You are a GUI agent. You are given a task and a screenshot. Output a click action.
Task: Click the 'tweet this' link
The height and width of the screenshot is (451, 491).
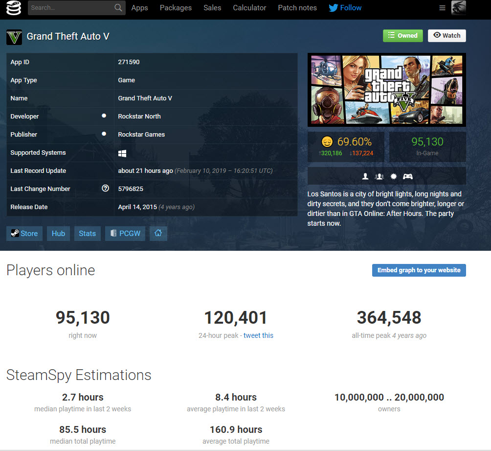point(258,335)
